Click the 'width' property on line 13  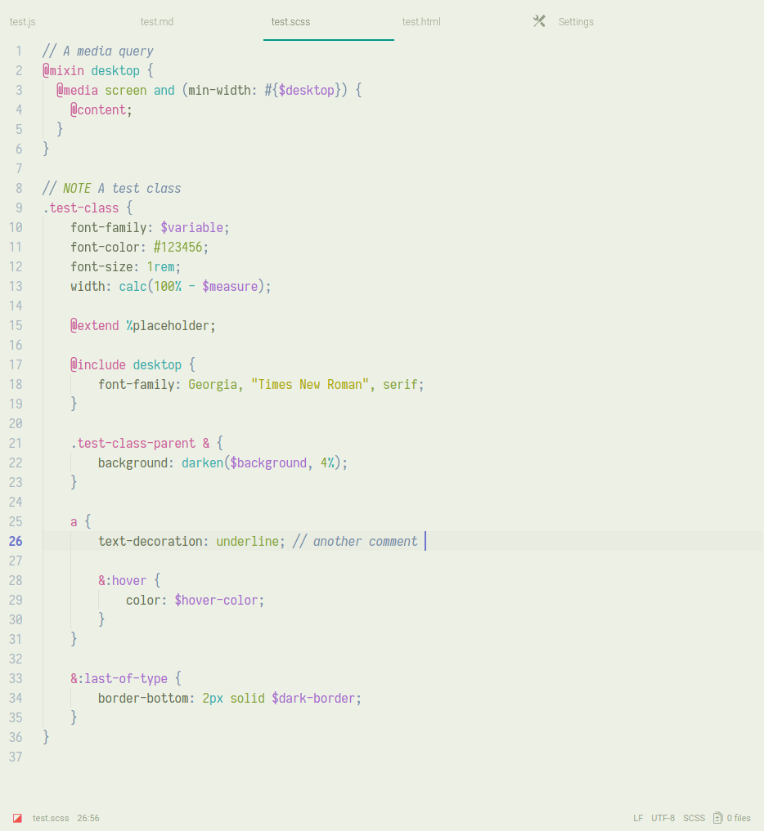click(x=88, y=286)
